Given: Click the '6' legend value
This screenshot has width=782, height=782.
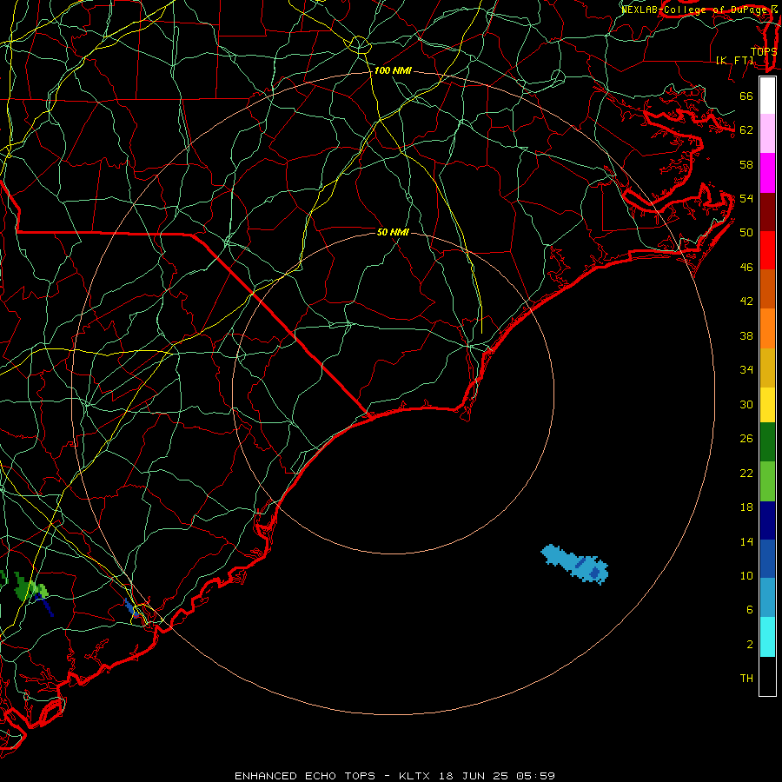Looking at the screenshot, I should pos(749,610).
